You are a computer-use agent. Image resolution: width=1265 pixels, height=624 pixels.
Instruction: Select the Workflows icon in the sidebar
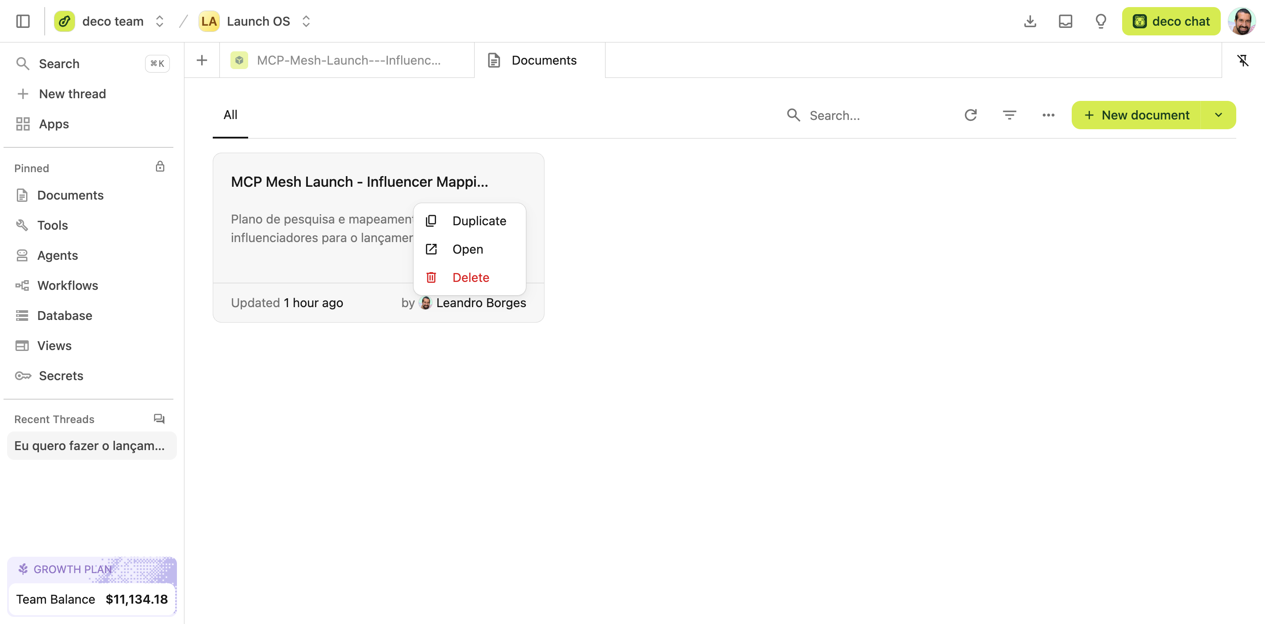coord(22,285)
